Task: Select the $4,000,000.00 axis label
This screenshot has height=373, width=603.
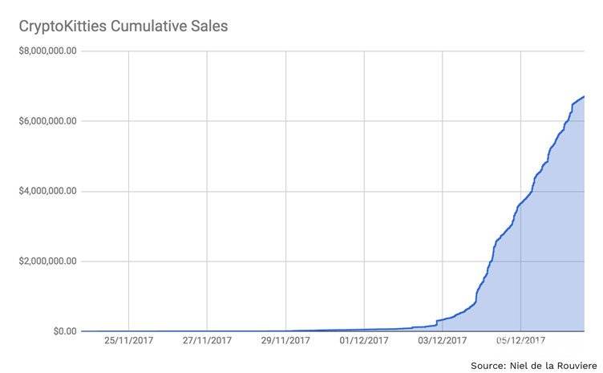Action: pyautogui.click(x=47, y=191)
